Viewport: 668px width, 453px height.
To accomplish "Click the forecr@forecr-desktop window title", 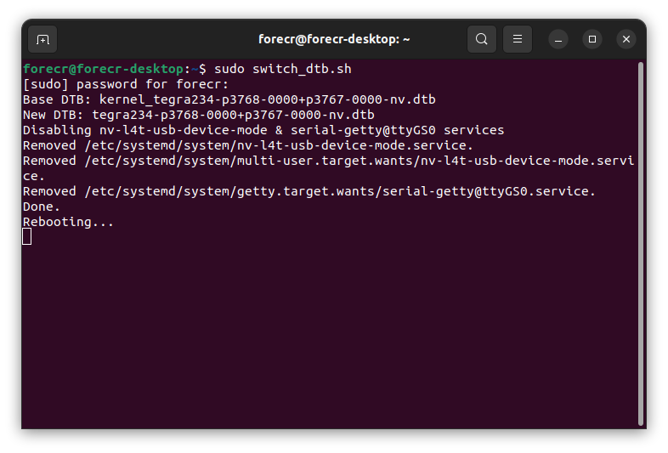I will [334, 39].
